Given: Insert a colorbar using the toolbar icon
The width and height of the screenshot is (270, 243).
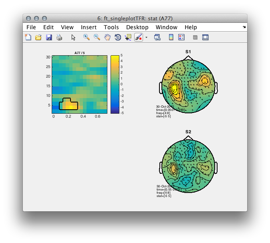Looking at the screenshot, I should [171, 37].
